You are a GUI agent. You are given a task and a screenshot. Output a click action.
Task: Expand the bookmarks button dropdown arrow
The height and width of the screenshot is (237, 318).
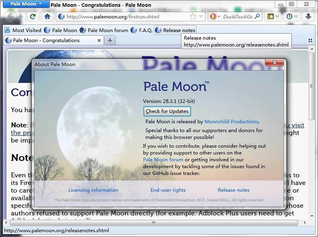[x=277, y=16]
